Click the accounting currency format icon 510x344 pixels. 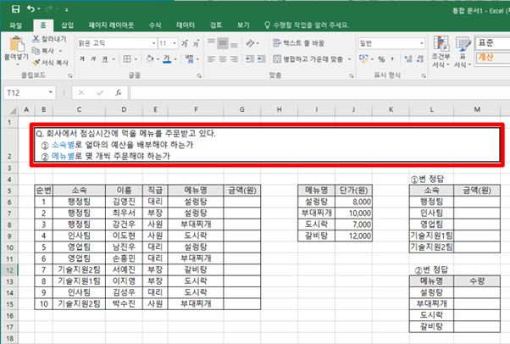(x=363, y=59)
